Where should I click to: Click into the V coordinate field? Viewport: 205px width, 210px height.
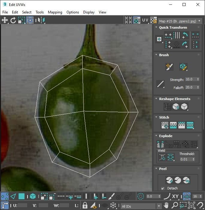click(x=43, y=205)
